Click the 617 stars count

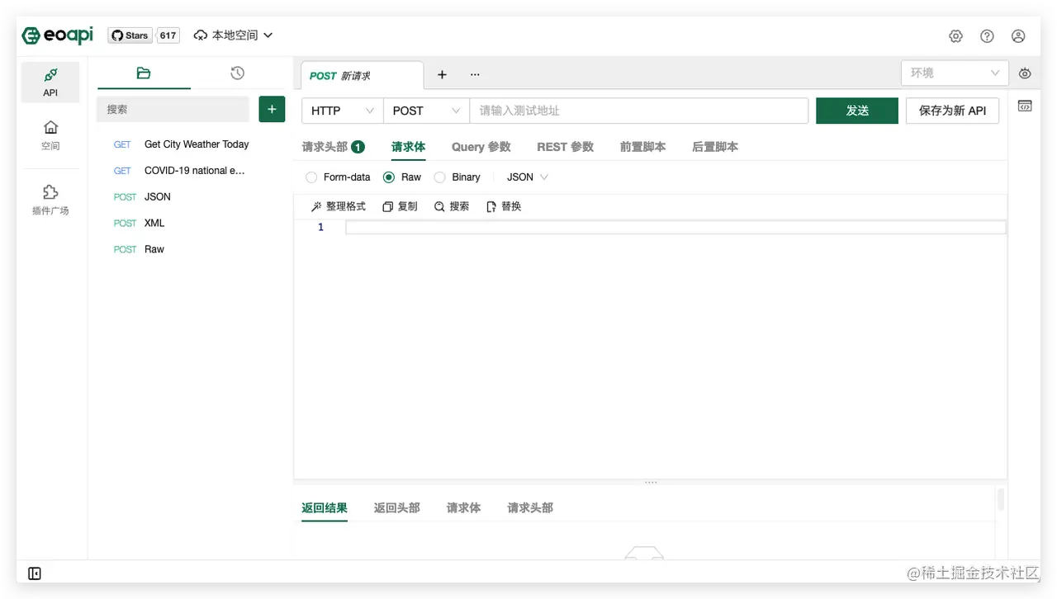pyautogui.click(x=168, y=35)
